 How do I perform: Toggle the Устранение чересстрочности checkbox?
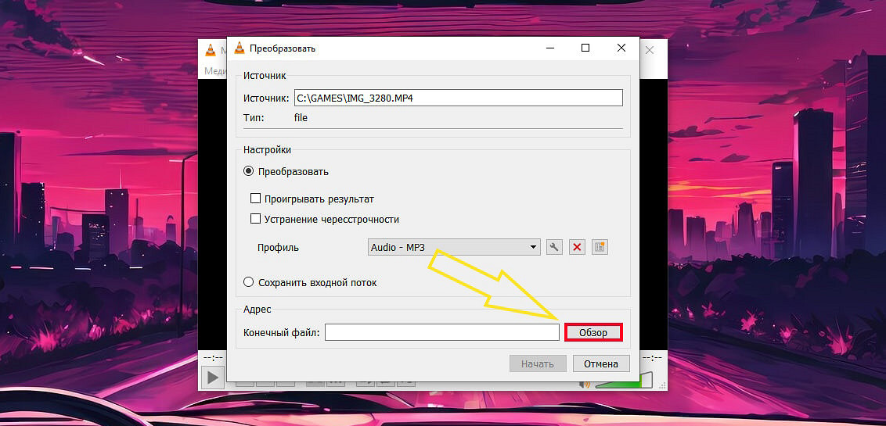[x=255, y=219]
